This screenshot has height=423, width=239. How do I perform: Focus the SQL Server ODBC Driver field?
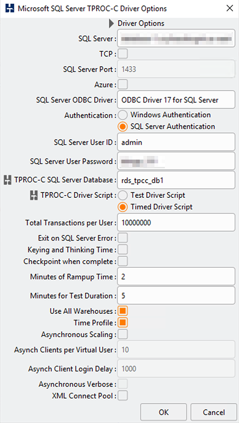point(176,100)
